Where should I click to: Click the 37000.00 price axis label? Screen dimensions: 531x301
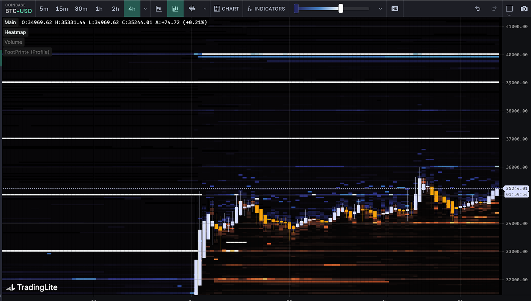point(517,139)
